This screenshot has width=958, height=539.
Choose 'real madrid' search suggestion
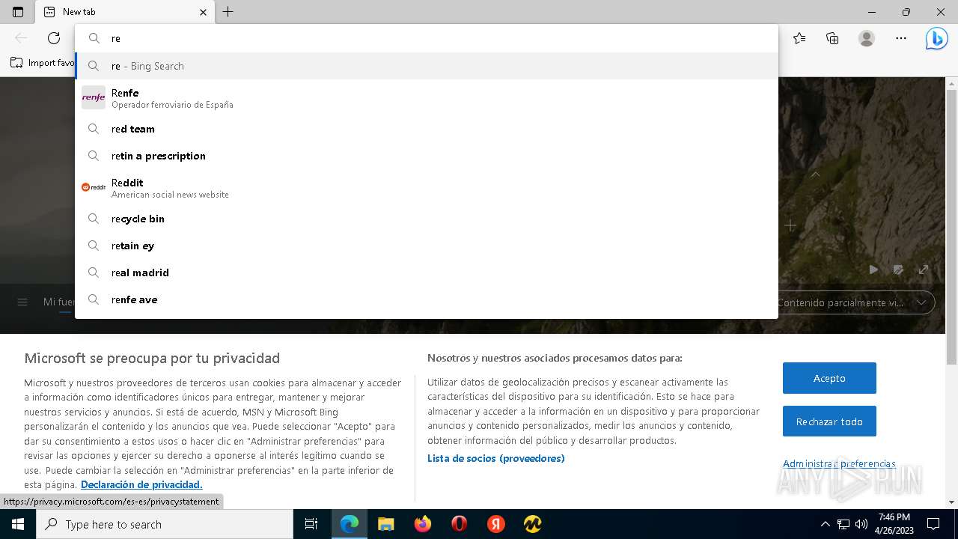point(427,272)
